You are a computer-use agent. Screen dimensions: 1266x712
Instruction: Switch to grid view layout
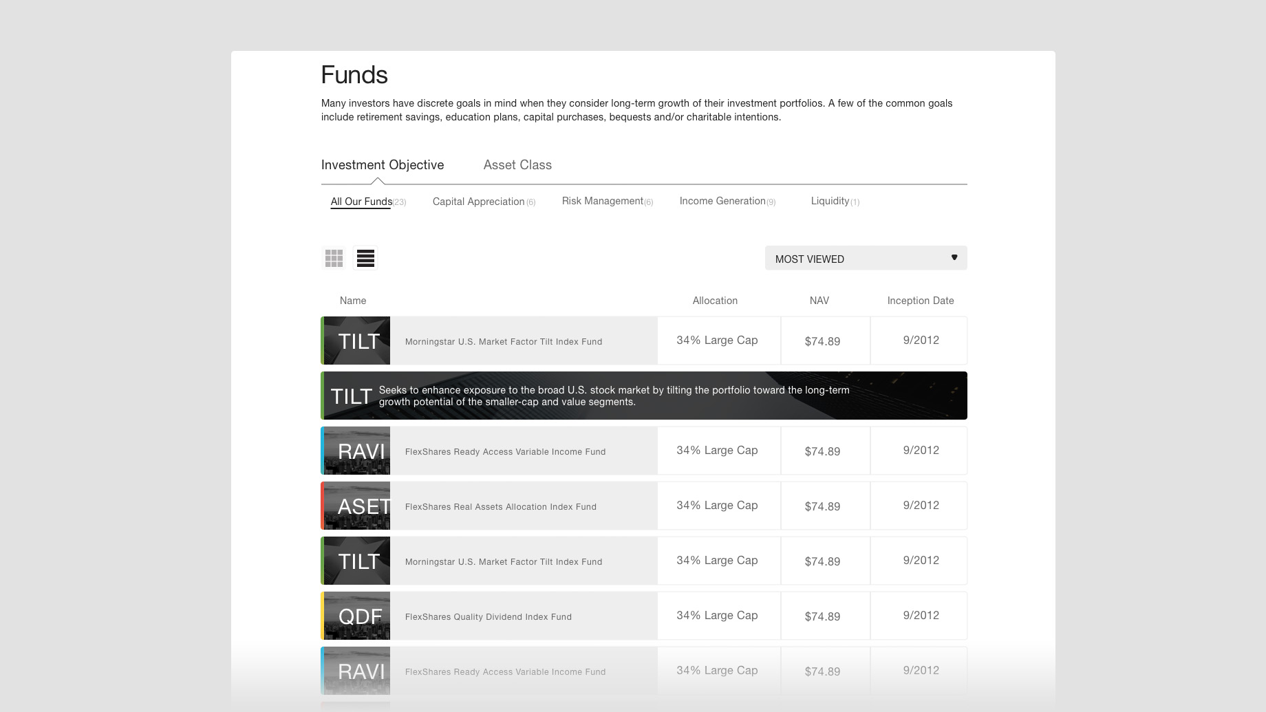[x=334, y=258]
